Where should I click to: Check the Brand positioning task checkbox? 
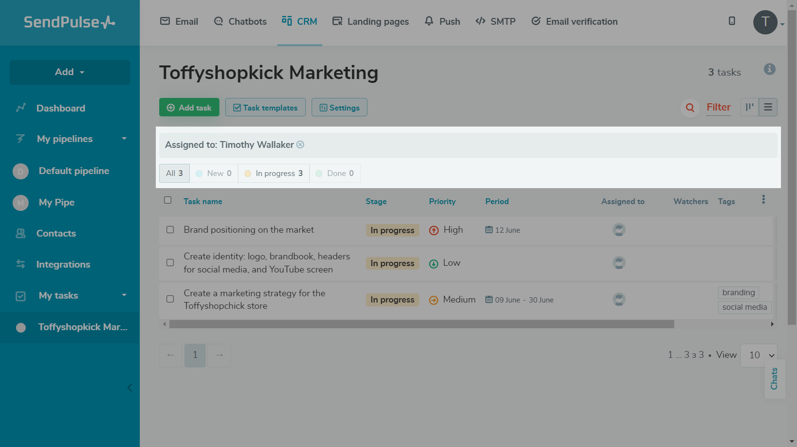point(170,230)
